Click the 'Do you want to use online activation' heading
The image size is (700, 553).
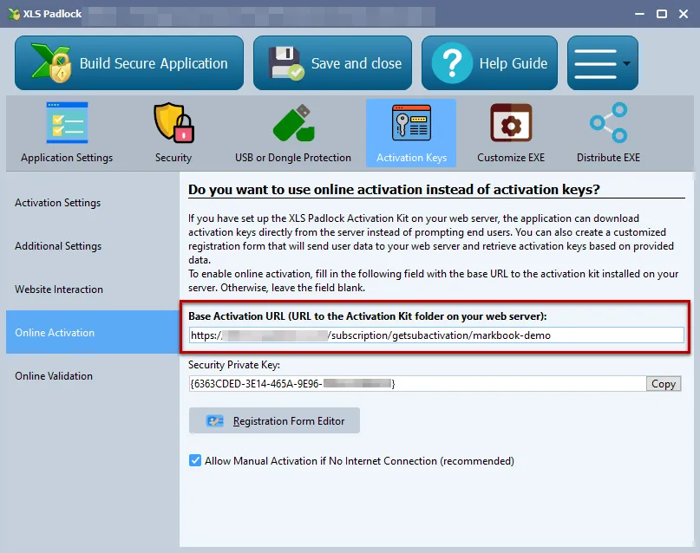[394, 190]
